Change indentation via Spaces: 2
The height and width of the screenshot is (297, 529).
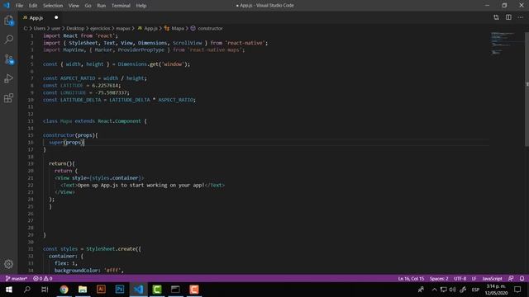[439, 279]
